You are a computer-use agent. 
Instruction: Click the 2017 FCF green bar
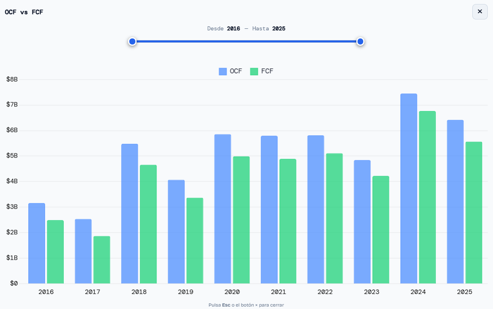pyautogui.click(x=102, y=260)
